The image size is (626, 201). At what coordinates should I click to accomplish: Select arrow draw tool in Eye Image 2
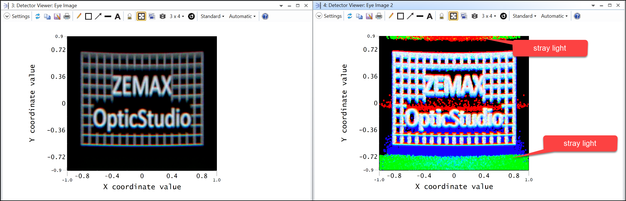coord(410,16)
